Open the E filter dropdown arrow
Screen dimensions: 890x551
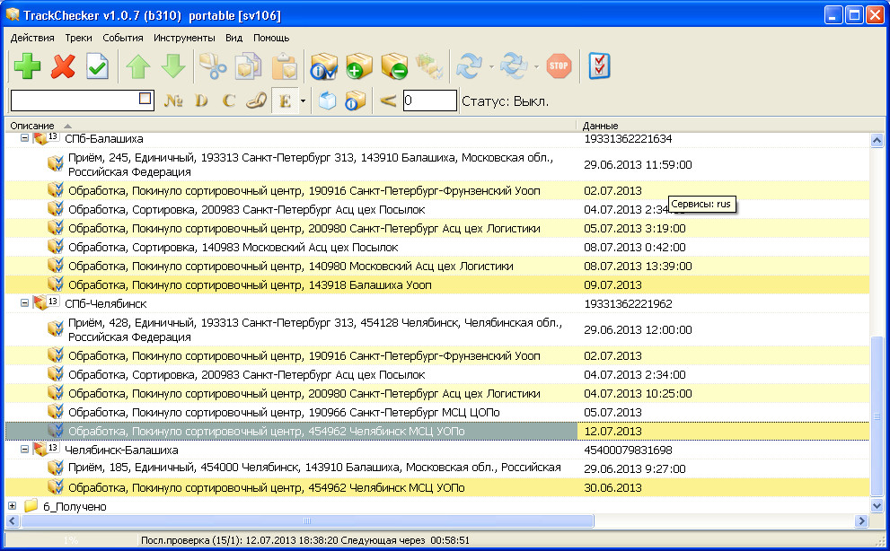tap(304, 101)
